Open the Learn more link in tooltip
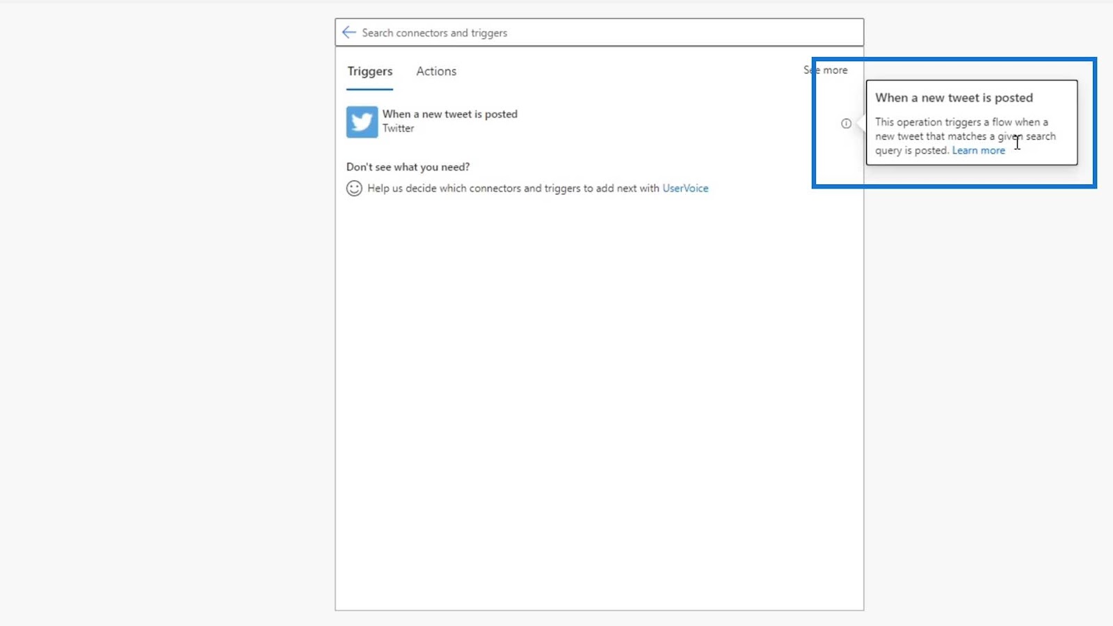1113x626 pixels. (x=978, y=150)
